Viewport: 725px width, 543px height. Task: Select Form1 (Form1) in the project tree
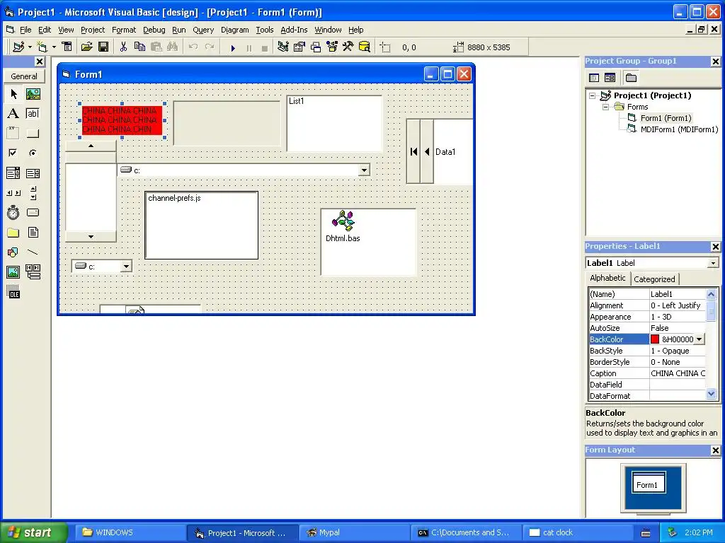pyautogui.click(x=666, y=118)
